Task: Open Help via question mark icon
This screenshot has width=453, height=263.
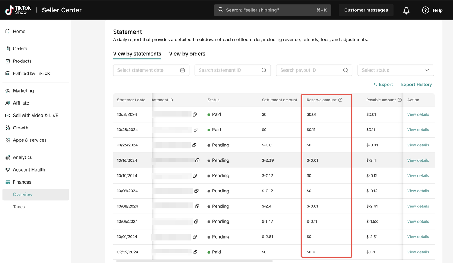Action: point(425,10)
